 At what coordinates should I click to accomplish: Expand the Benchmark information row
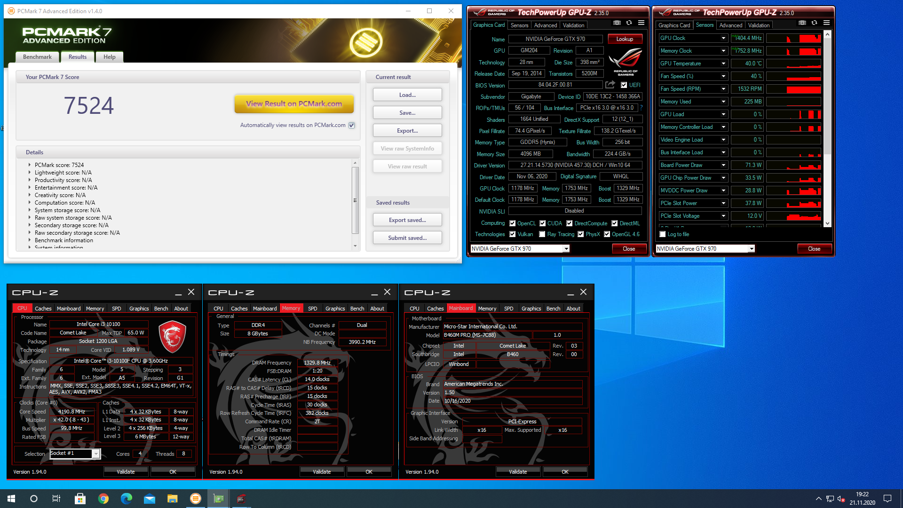click(29, 240)
